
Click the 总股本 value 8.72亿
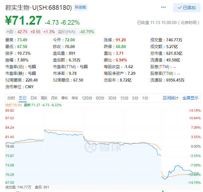point(125,80)
